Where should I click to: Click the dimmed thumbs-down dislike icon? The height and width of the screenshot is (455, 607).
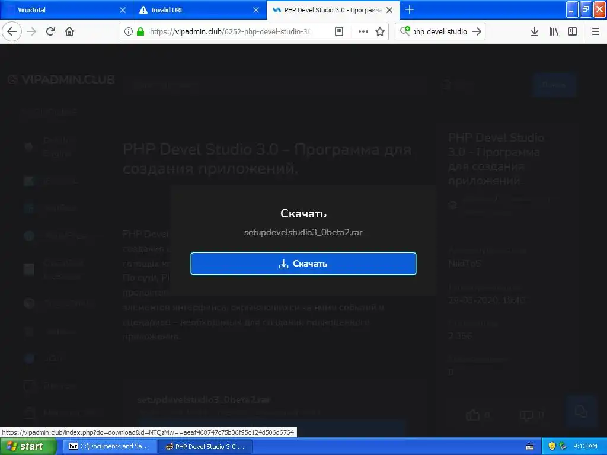(x=526, y=415)
